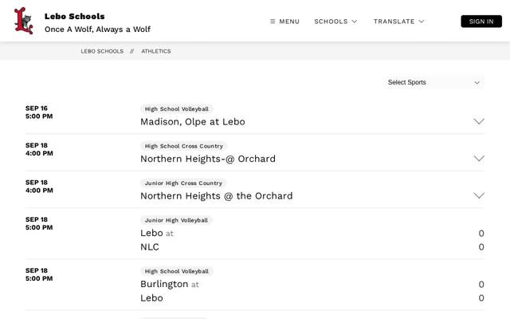Open the TRANSLATE dropdown

(x=398, y=22)
